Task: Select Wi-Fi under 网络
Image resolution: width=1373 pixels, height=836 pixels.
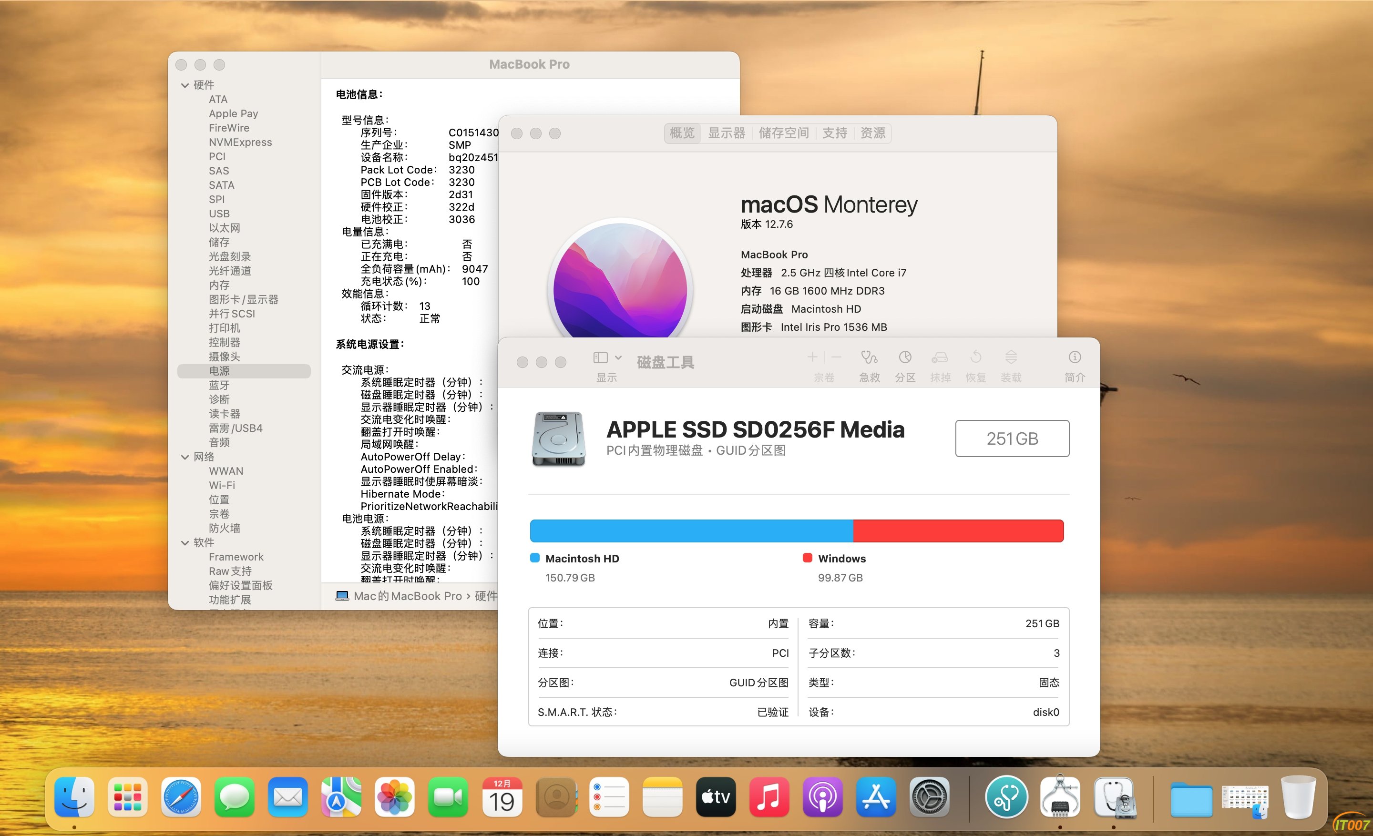Action: pyautogui.click(x=222, y=486)
